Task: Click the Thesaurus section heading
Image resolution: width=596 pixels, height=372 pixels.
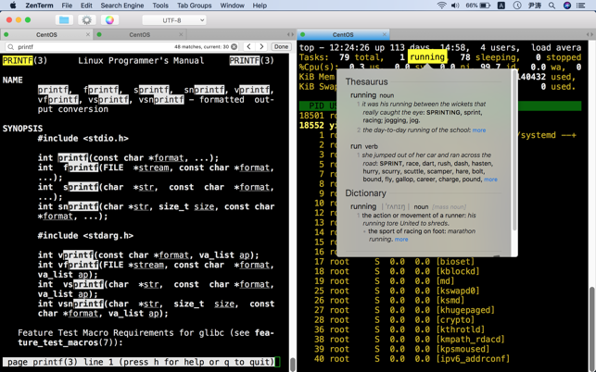Action: 366,81
